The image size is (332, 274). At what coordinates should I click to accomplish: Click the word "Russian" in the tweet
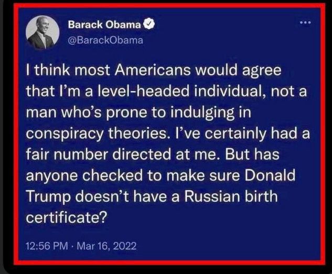[x=212, y=196]
